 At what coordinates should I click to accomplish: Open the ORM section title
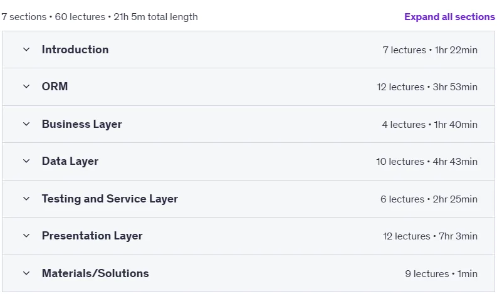(55, 87)
